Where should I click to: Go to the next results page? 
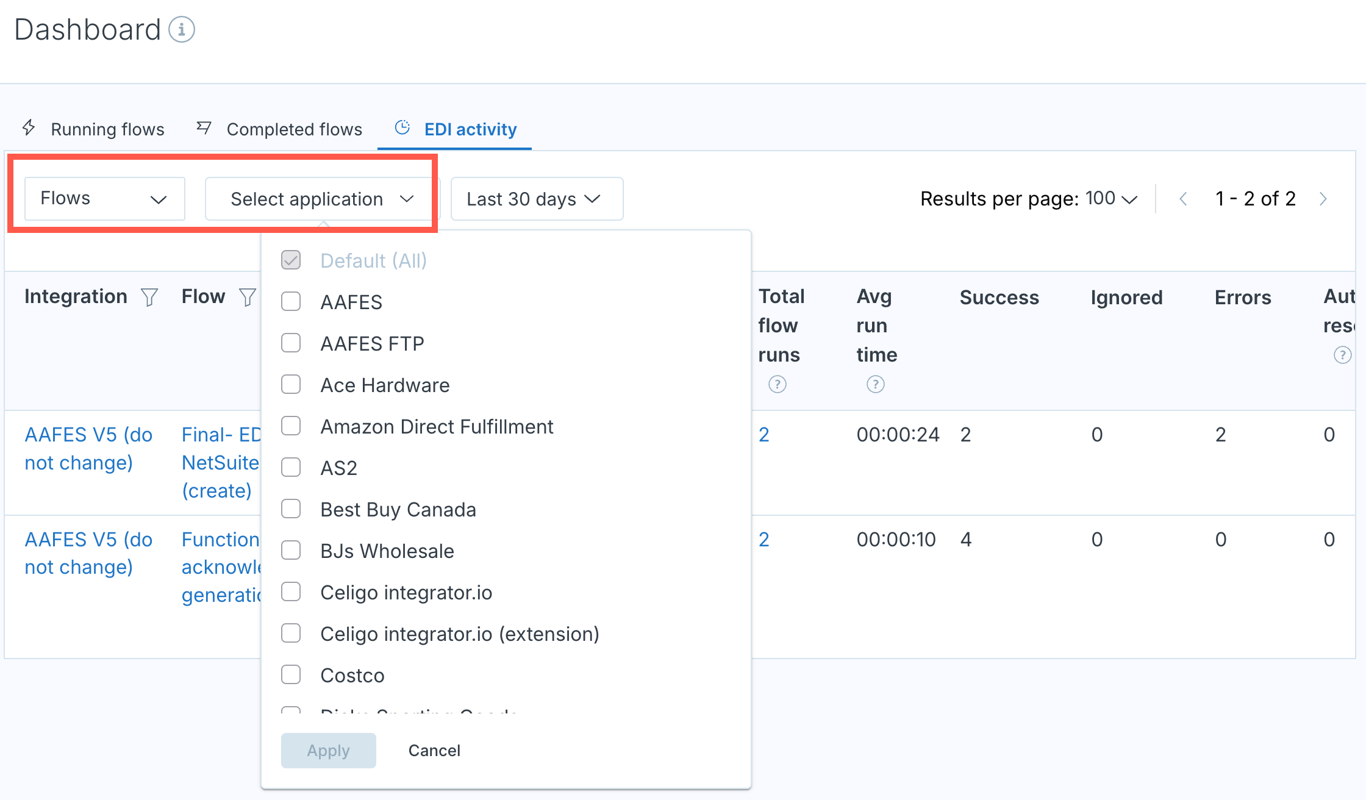(1323, 199)
